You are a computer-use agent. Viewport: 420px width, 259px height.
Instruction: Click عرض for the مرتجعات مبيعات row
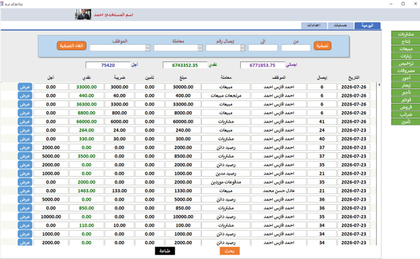coord(25,95)
